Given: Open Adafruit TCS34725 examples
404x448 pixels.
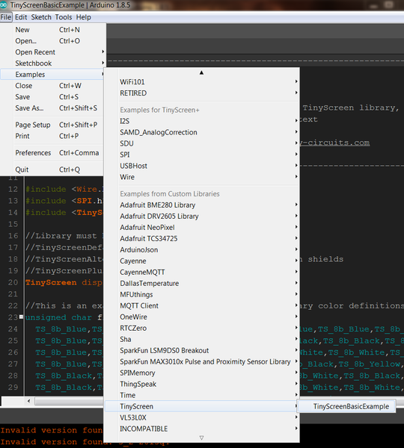Looking at the screenshot, I should pos(202,239).
